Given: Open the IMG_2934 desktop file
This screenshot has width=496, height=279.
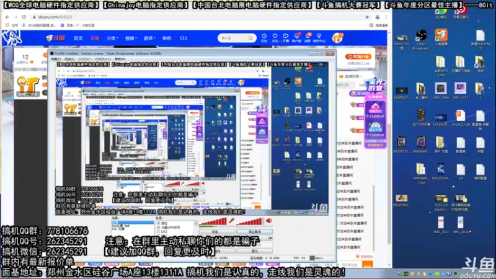Looking at the screenshot, I should 460,225.
